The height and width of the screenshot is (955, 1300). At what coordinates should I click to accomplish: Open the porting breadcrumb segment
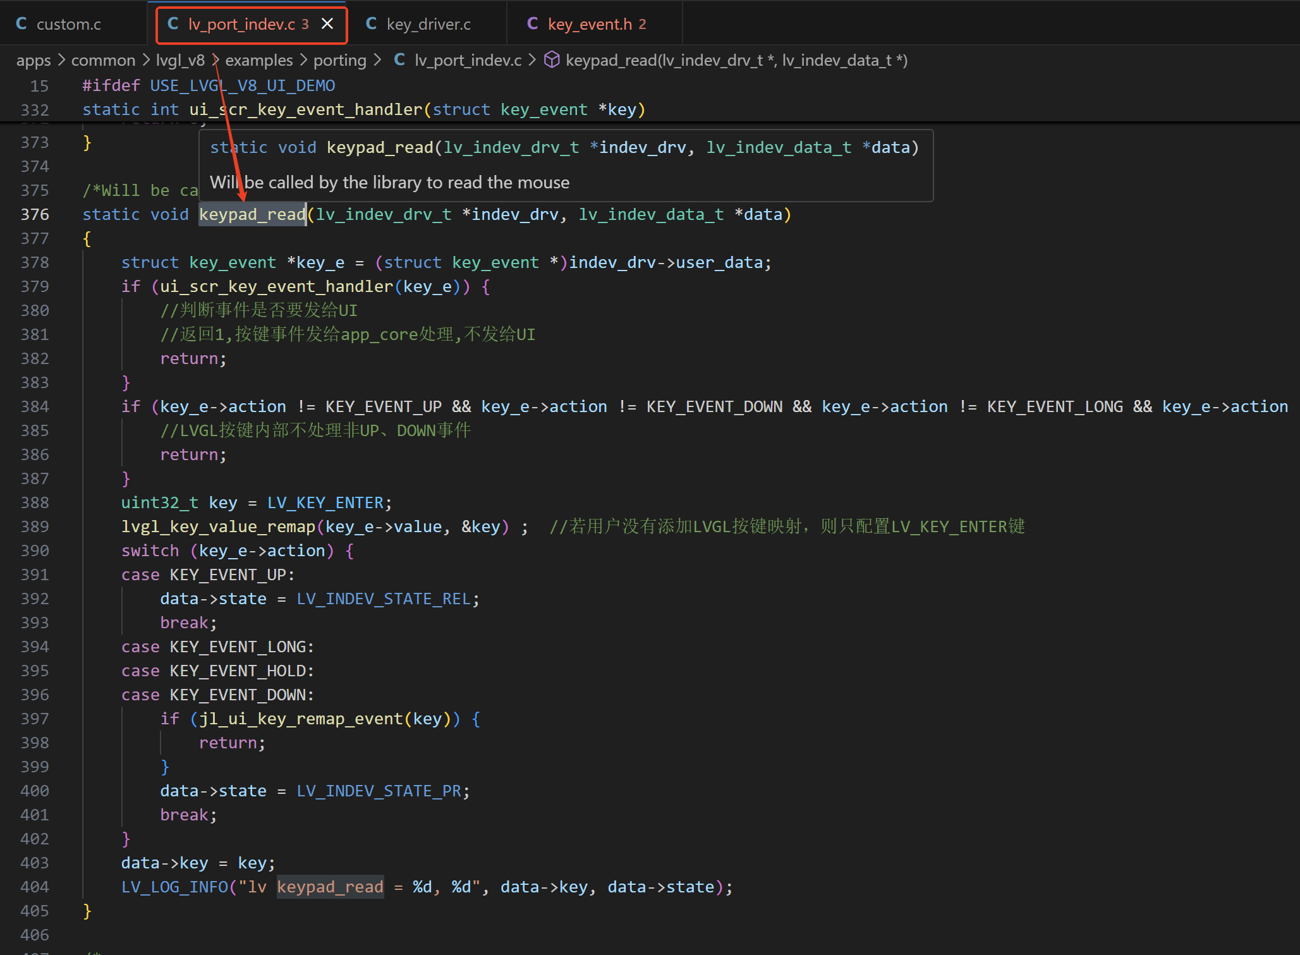coord(340,61)
